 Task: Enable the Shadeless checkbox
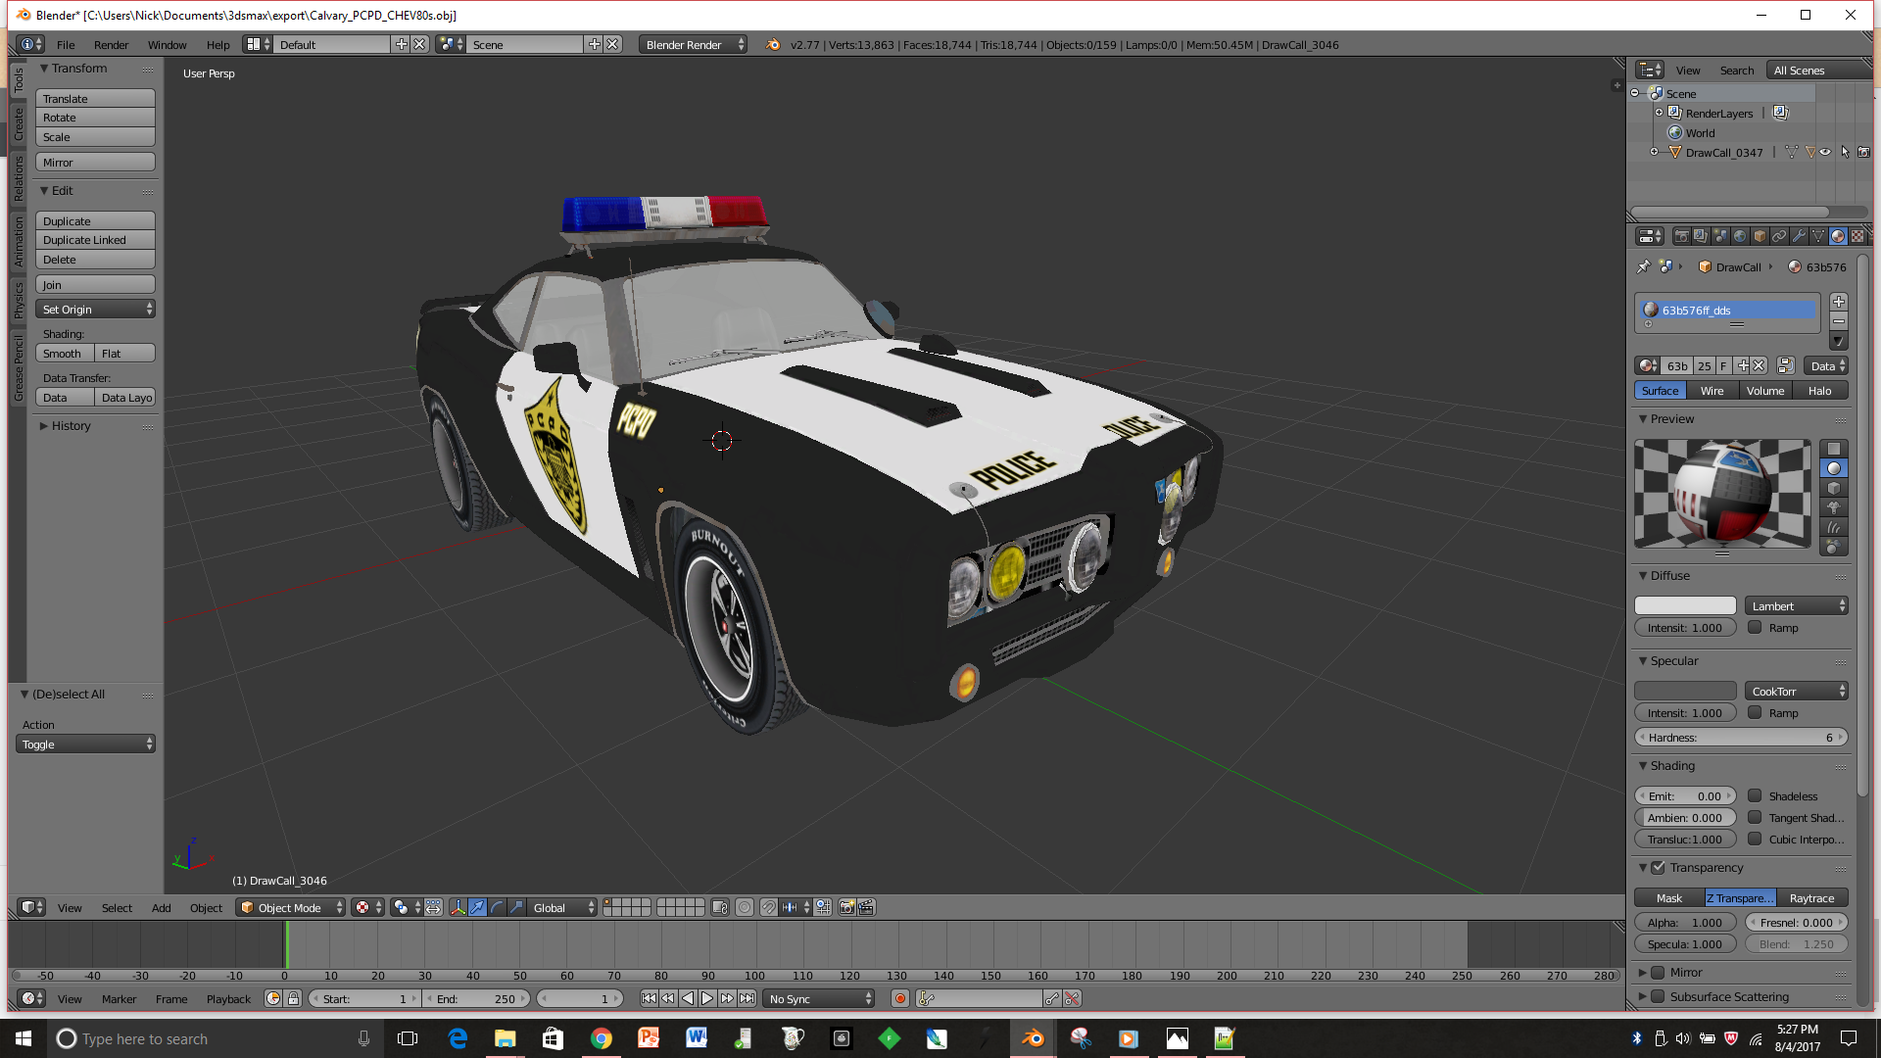(x=1756, y=796)
